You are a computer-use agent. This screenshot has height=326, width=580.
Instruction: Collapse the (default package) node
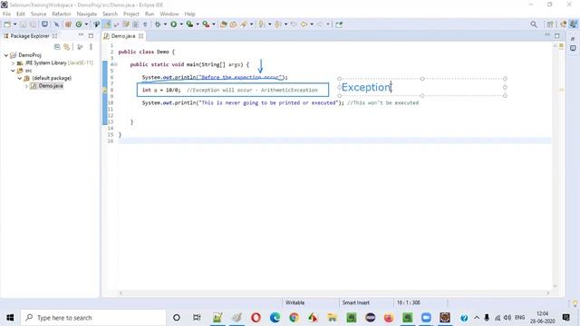pos(20,79)
